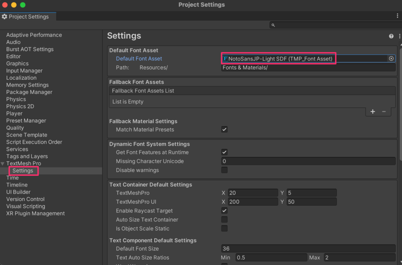Toggle the Match Material Presets checkbox

click(225, 130)
